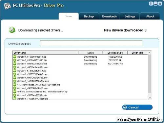Select Microsoft_n158959f4c643.zip file name
The width and height of the screenshot is (164, 123).
pos(31,57)
